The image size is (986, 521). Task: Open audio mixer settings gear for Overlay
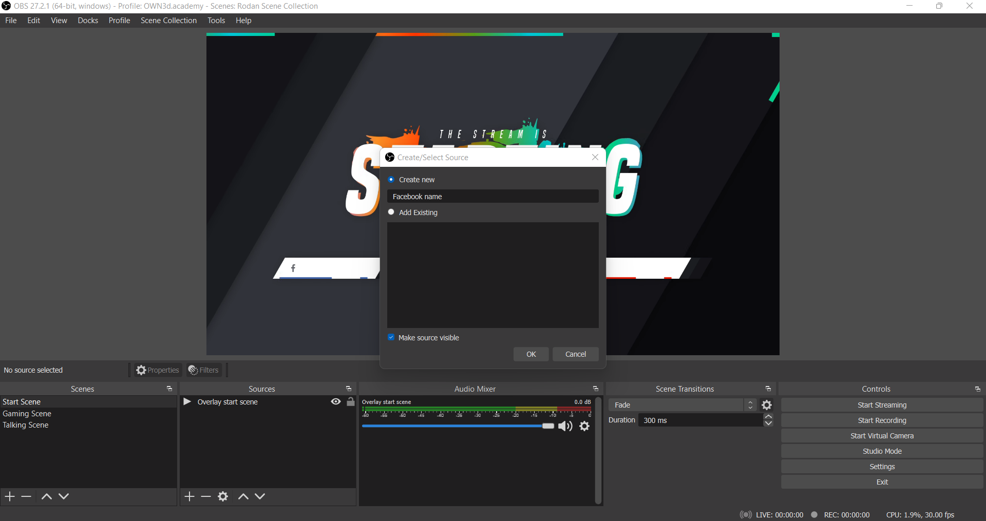point(584,426)
